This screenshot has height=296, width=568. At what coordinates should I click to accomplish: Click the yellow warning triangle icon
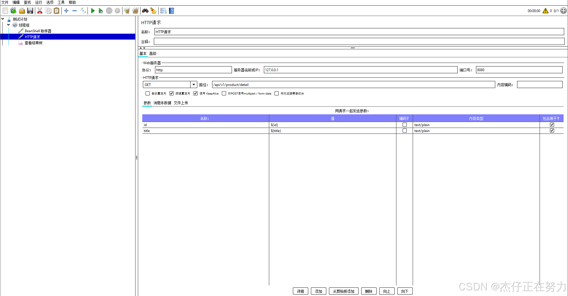[x=546, y=11]
